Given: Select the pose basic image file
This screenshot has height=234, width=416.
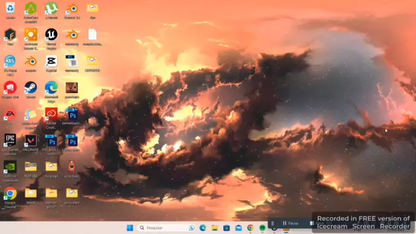Looking at the screenshot, I should (x=72, y=170).
